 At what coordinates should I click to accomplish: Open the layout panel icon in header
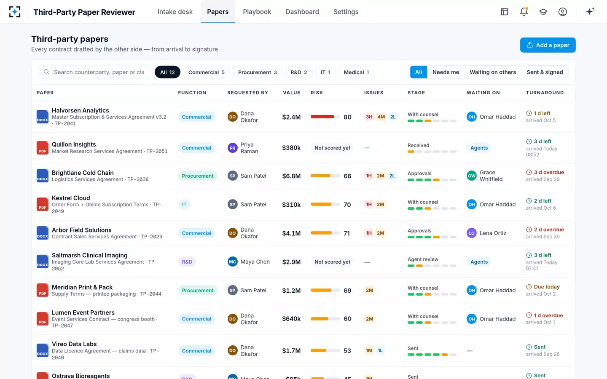tap(505, 12)
